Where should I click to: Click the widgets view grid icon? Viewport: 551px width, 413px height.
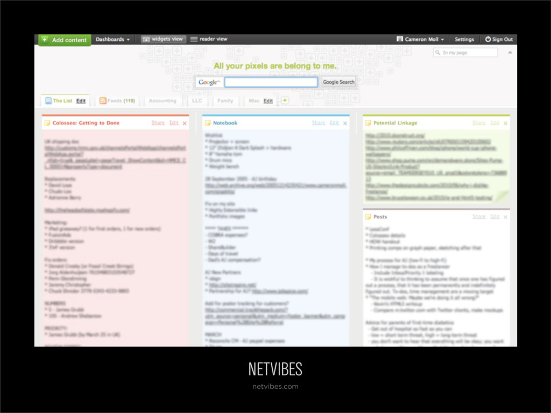[146, 39]
